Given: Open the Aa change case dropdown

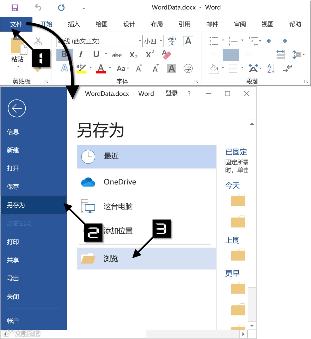Looking at the screenshot, I should pos(123,68).
